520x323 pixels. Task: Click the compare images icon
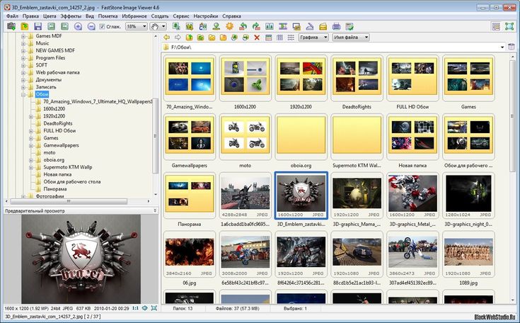[270, 26]
